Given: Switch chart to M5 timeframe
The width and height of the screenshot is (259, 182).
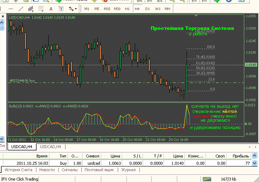Looking at the screenshot, I should coord(97,9).
